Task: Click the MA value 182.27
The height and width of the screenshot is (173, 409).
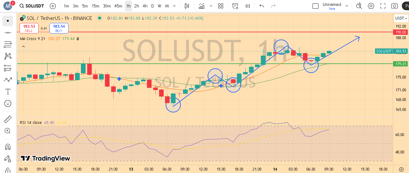Action: click(54, 39)
